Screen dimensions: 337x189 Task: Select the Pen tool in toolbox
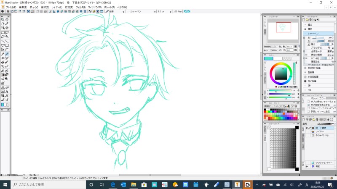pyautogui.click(x=3, y=54)
